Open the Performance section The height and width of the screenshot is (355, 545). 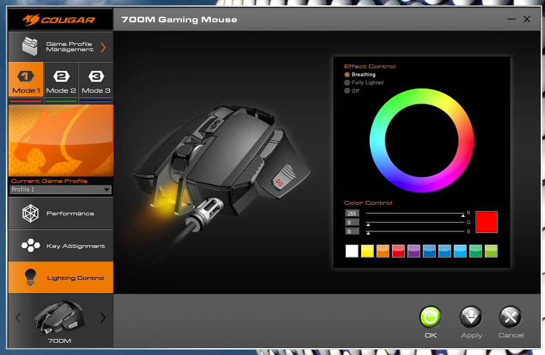(61, 213)
